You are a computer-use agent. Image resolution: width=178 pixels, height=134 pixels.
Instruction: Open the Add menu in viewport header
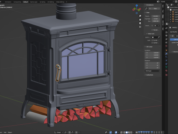[x=5, y=133]
